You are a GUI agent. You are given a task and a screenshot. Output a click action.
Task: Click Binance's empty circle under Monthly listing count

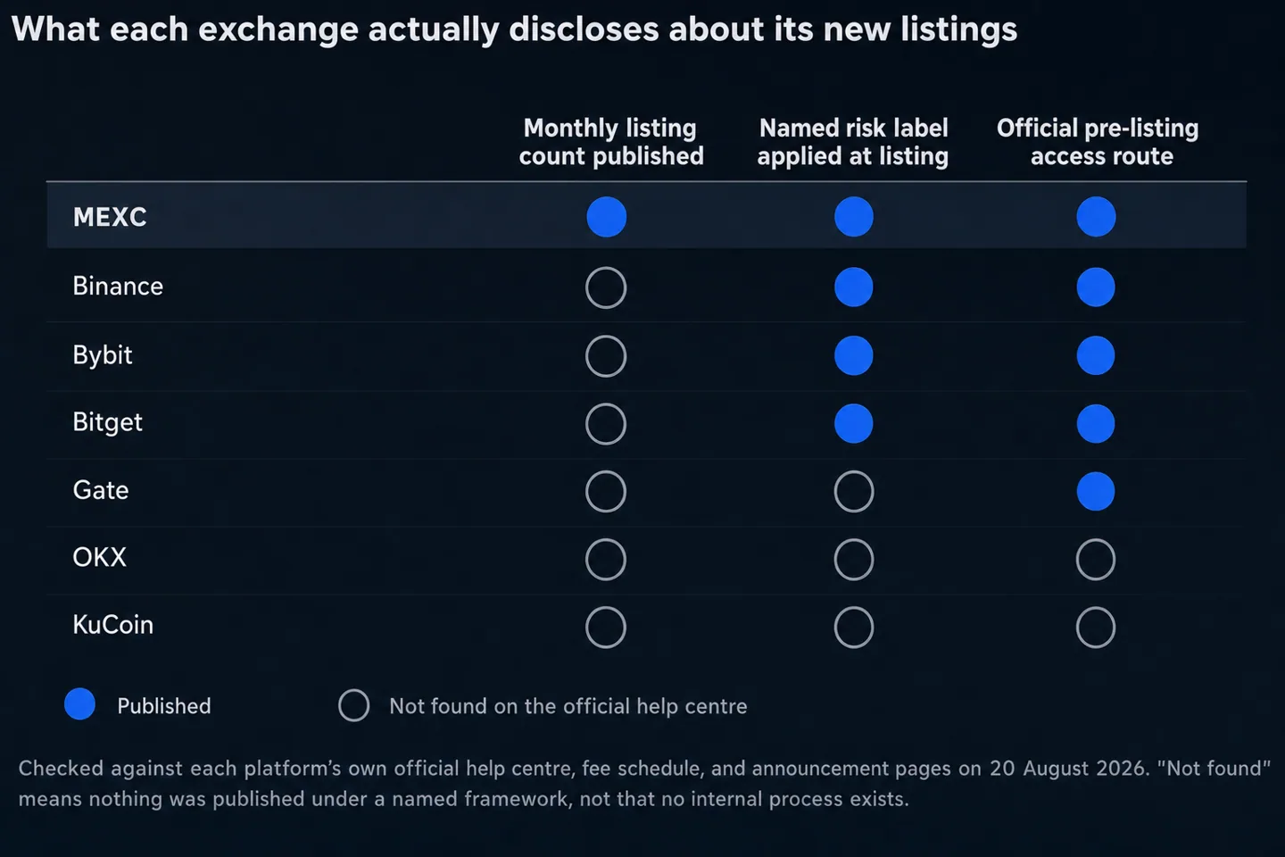point(606,287)
